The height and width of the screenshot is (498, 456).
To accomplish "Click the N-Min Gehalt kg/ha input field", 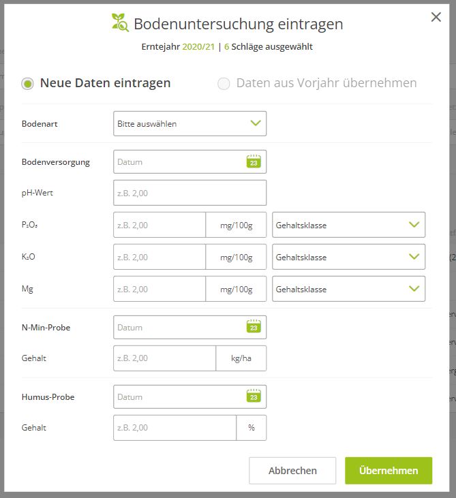I will 164,358.
